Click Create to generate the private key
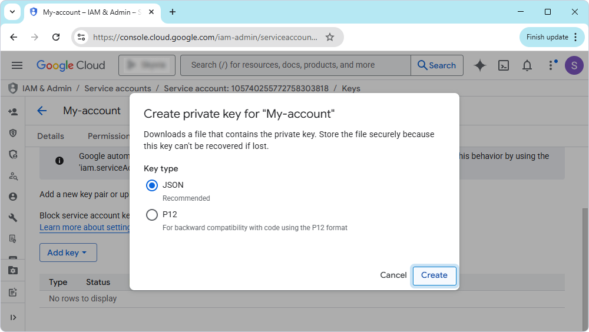 (434, 275)
